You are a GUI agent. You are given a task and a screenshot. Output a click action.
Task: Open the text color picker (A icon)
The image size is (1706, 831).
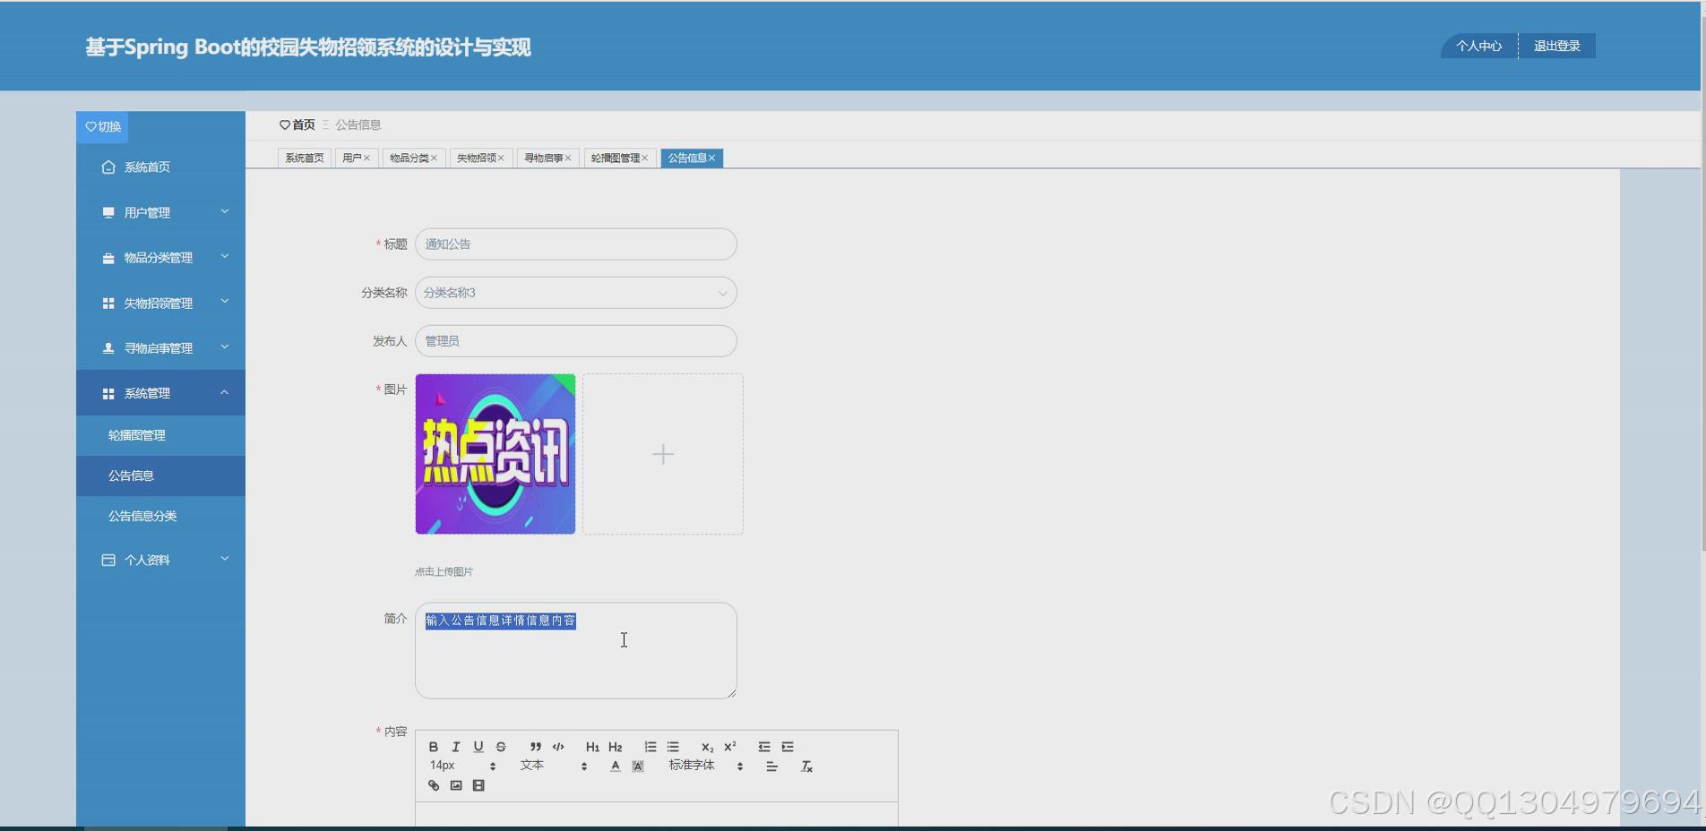click(x=615, y=766)
